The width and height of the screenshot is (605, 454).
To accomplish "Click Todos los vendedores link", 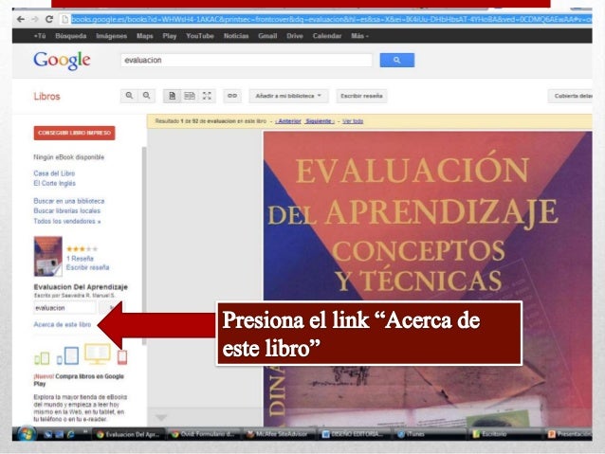I will pos(67,222).
